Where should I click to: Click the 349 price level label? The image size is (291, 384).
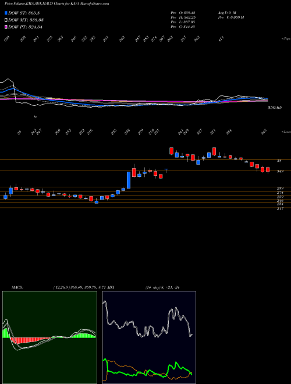280,171
